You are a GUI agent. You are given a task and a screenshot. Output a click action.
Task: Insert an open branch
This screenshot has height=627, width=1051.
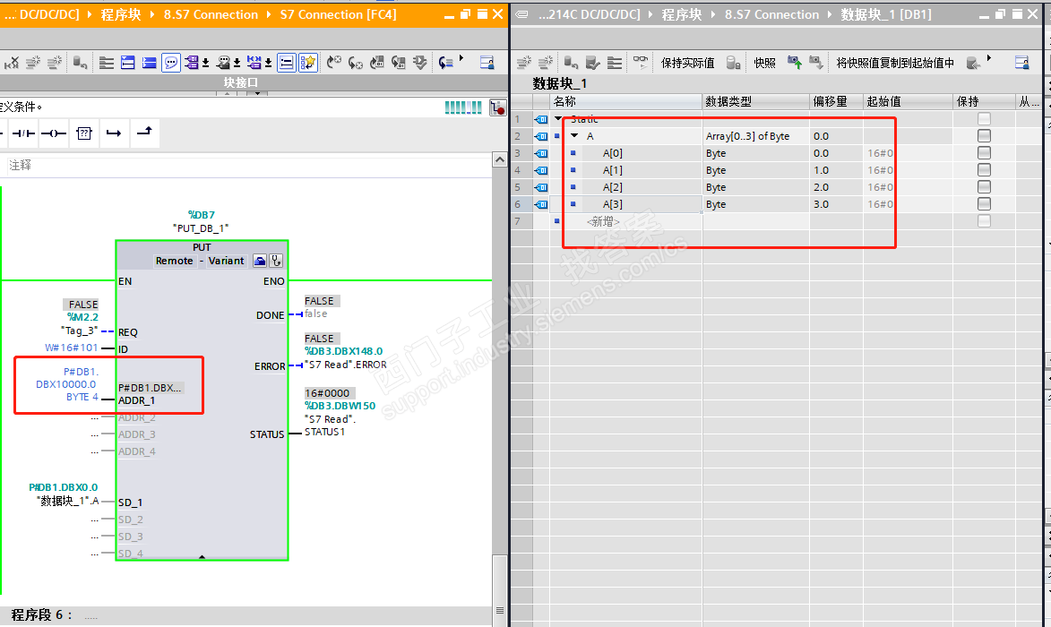(114, 133)
